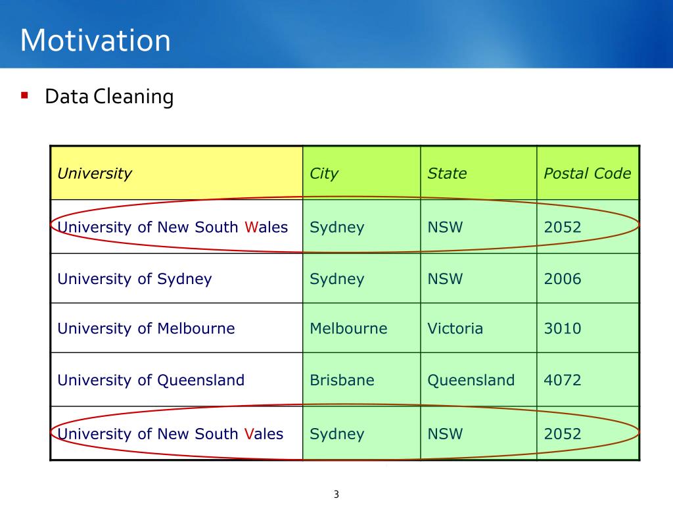This screenshot has height=505, width=673.
Task: Click postal code 2006
Action: click(588, 278)
